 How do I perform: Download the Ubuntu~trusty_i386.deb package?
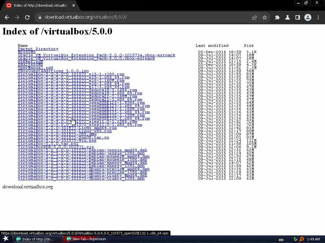click(x=81, y=178)
